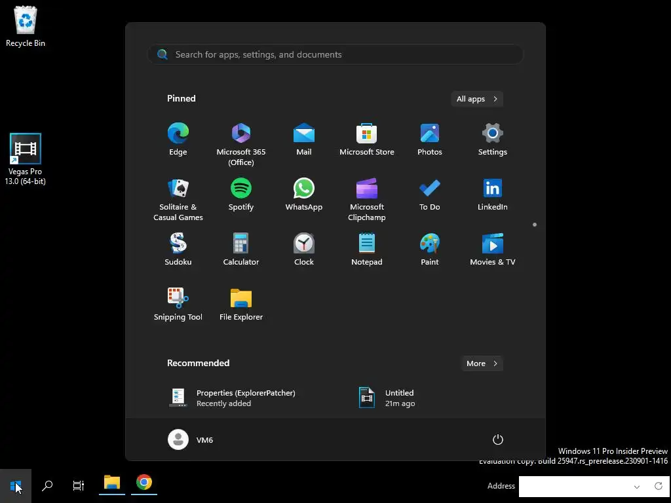Open File Explorer from pinned apps

(x=241, y=305)
